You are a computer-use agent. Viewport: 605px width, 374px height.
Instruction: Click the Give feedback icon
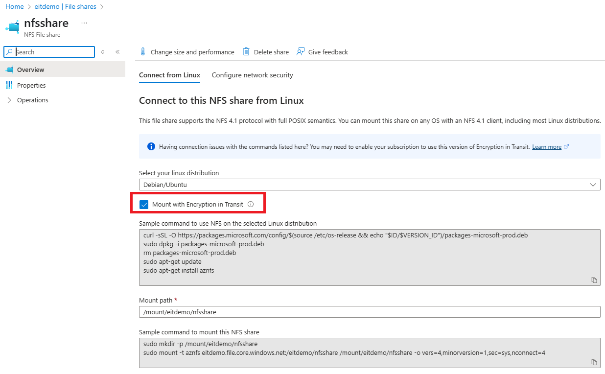click(x=301, y=52)
